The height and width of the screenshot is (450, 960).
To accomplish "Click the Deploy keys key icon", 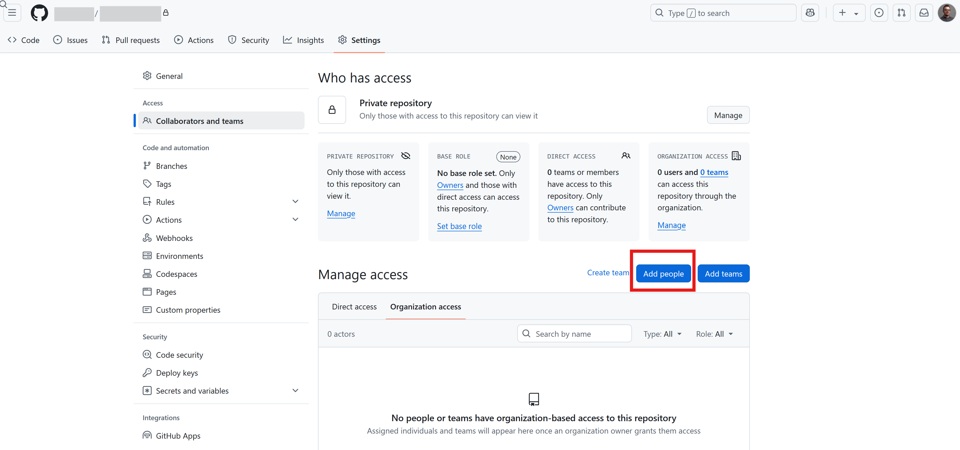I will 147,373.
